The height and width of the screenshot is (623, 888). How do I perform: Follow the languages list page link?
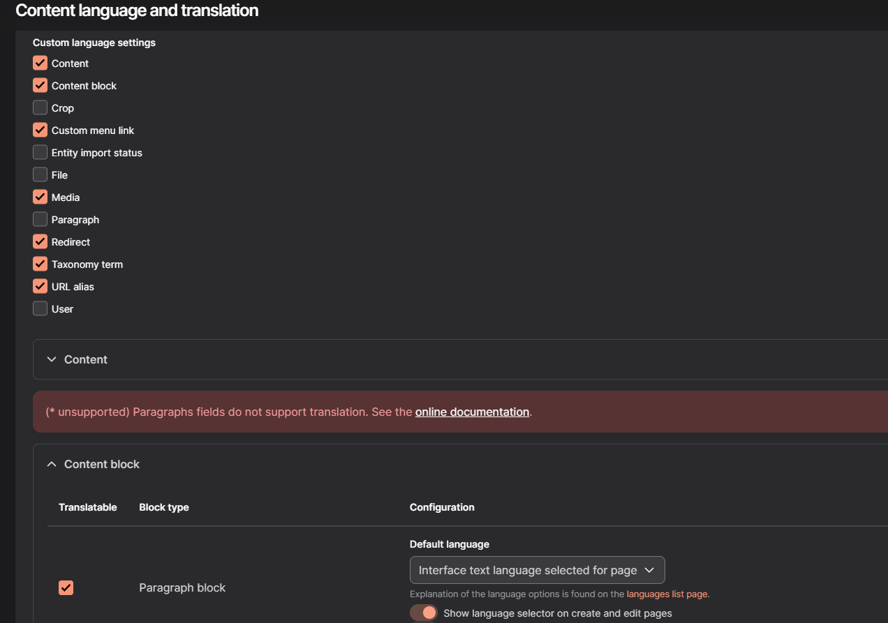[667, 594]
